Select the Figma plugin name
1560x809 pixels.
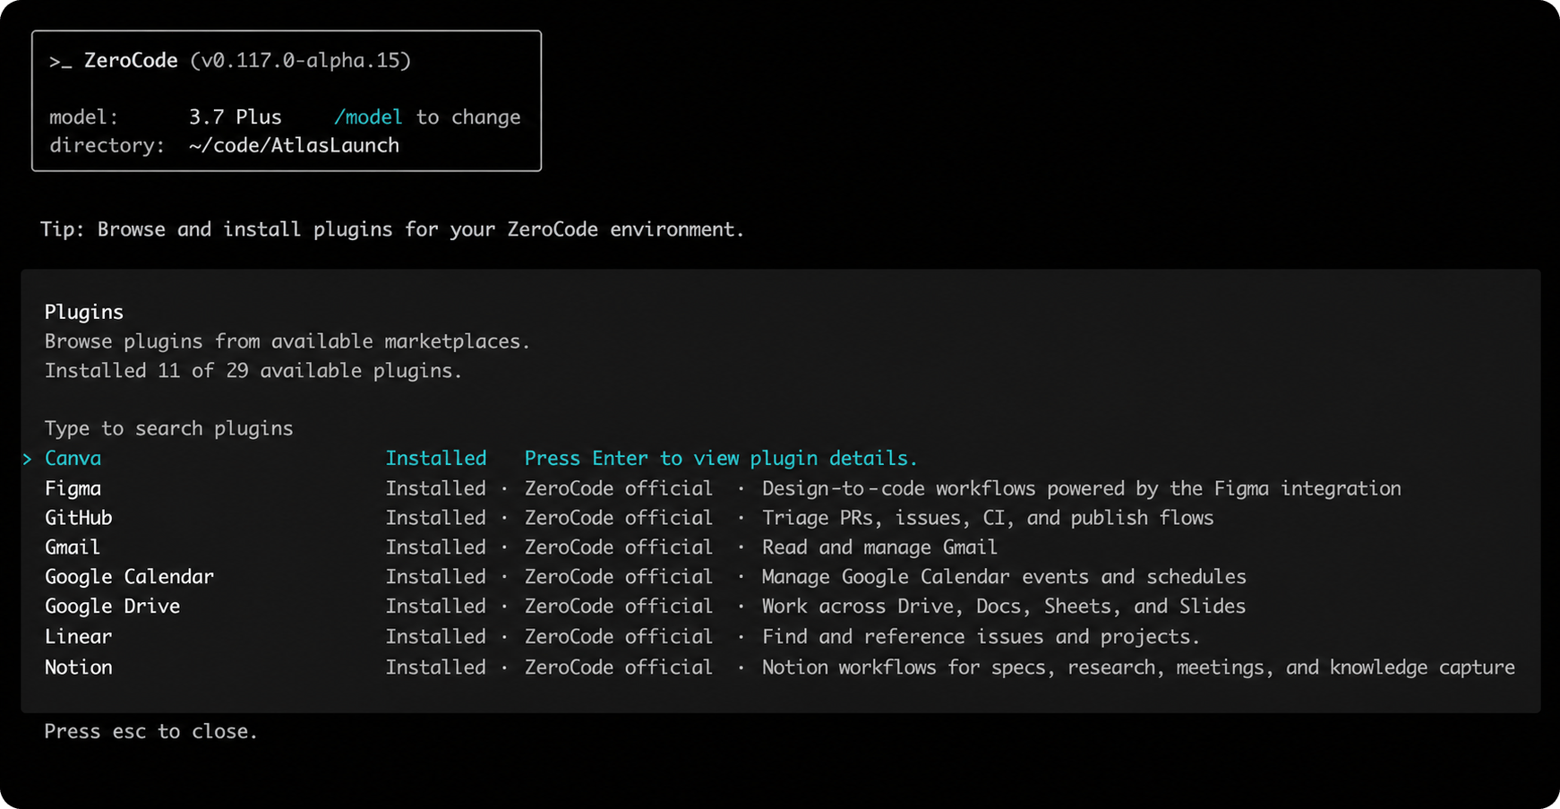click(73, 488)
